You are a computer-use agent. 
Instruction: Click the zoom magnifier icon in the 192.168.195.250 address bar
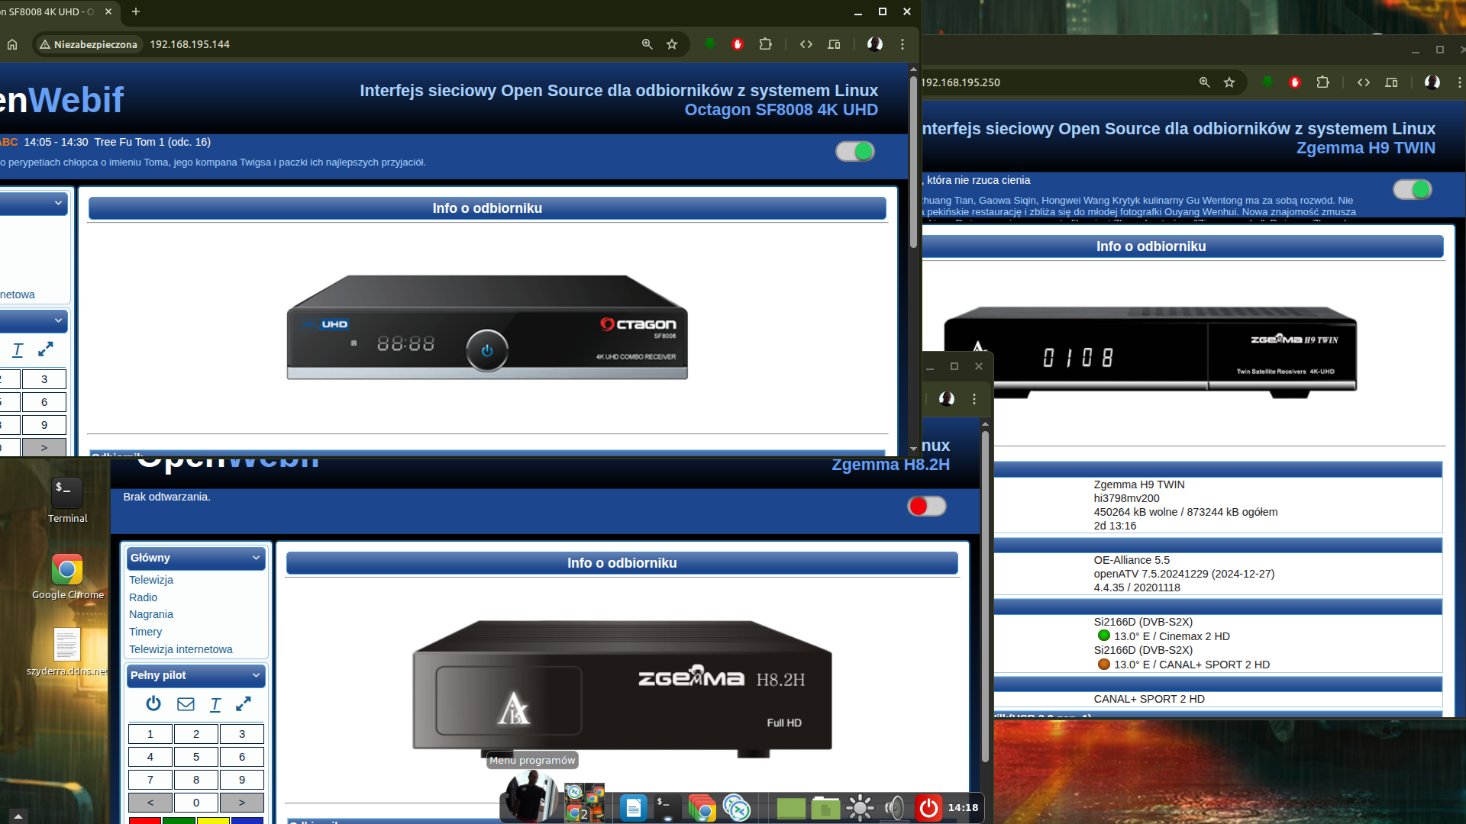[1204, 82]
